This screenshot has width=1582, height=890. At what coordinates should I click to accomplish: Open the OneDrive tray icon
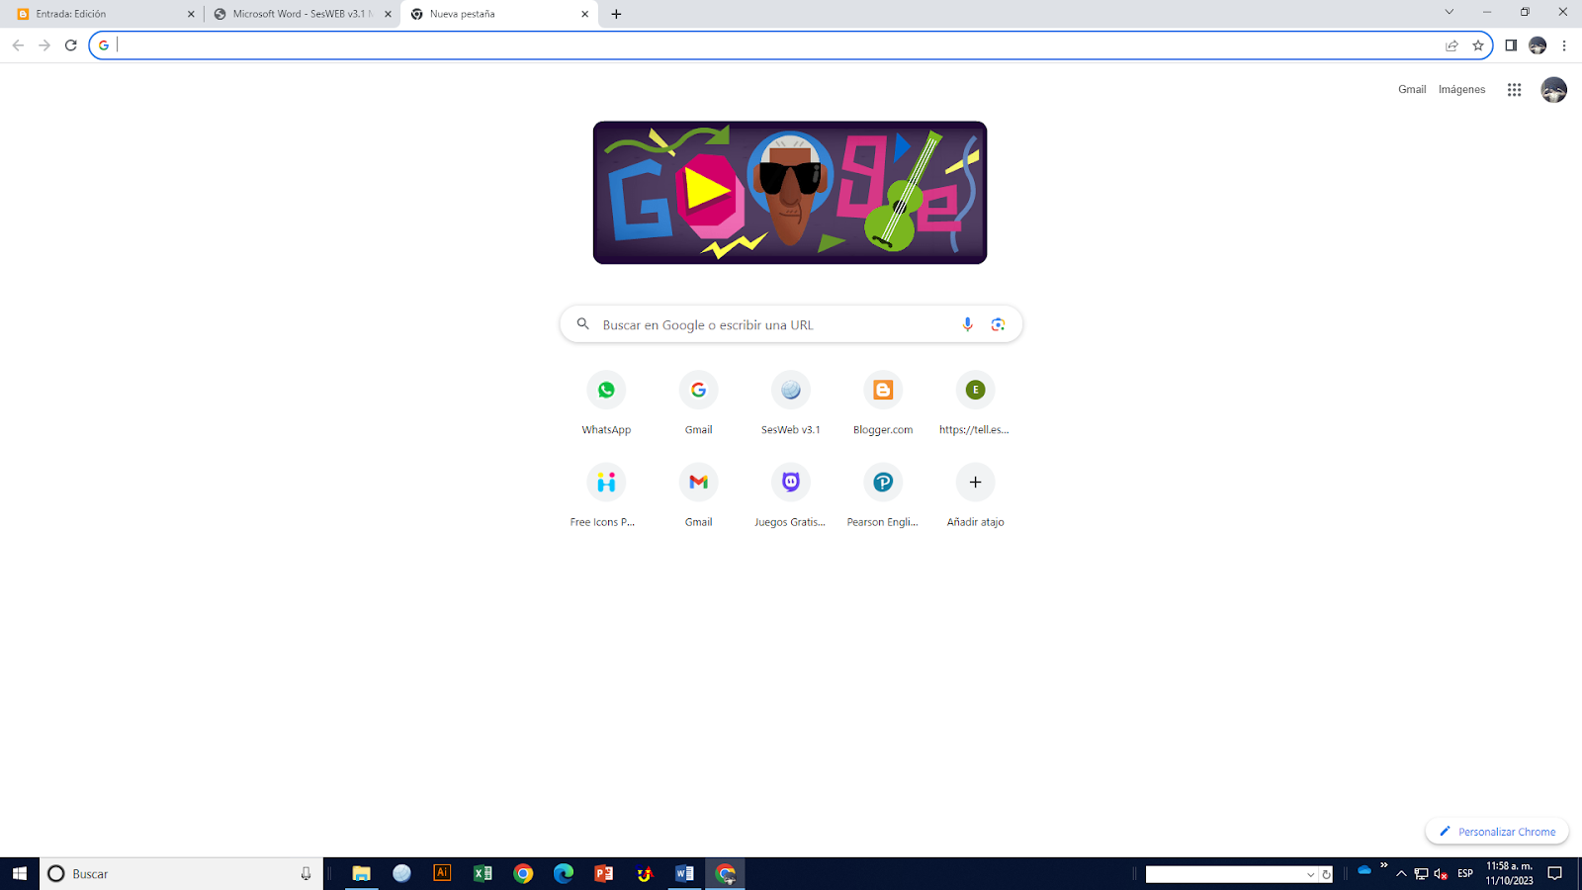1364,871
